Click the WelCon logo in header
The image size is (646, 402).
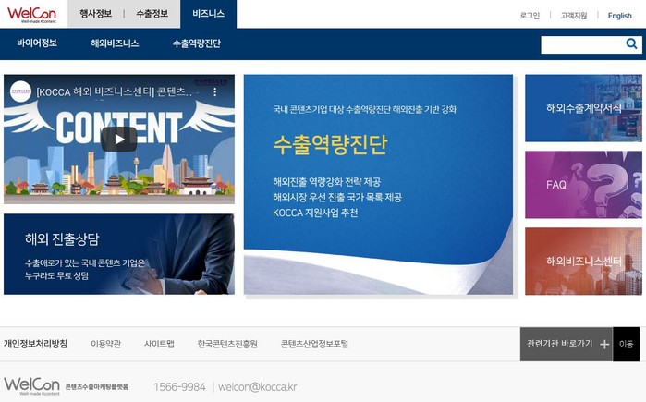31,15
